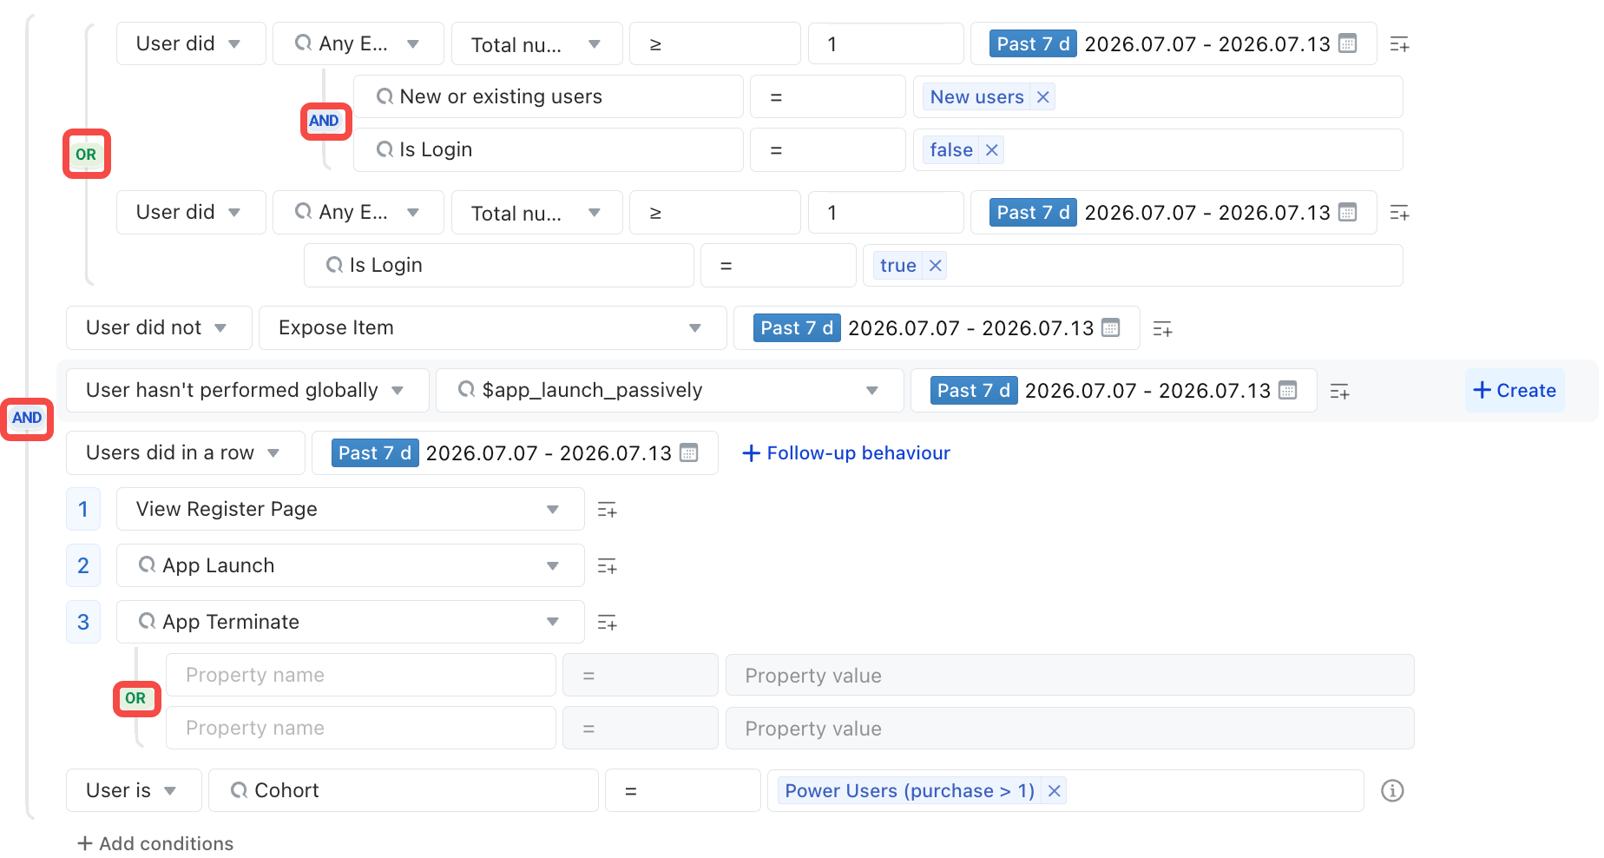The height and width of the screenshot is (858, 1604).
Task: Open the first Any E... event dropdown
Action: [358, 43]
